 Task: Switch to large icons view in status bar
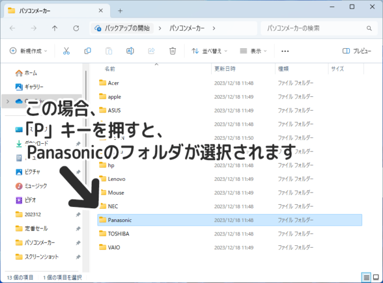click(x=376, y=277)
